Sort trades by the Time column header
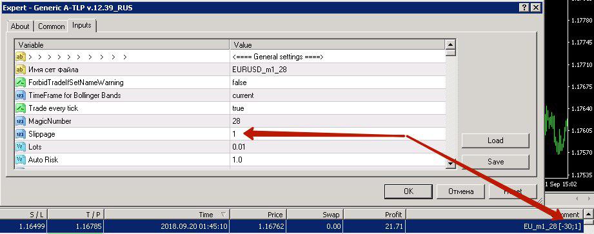 point(167,214)
